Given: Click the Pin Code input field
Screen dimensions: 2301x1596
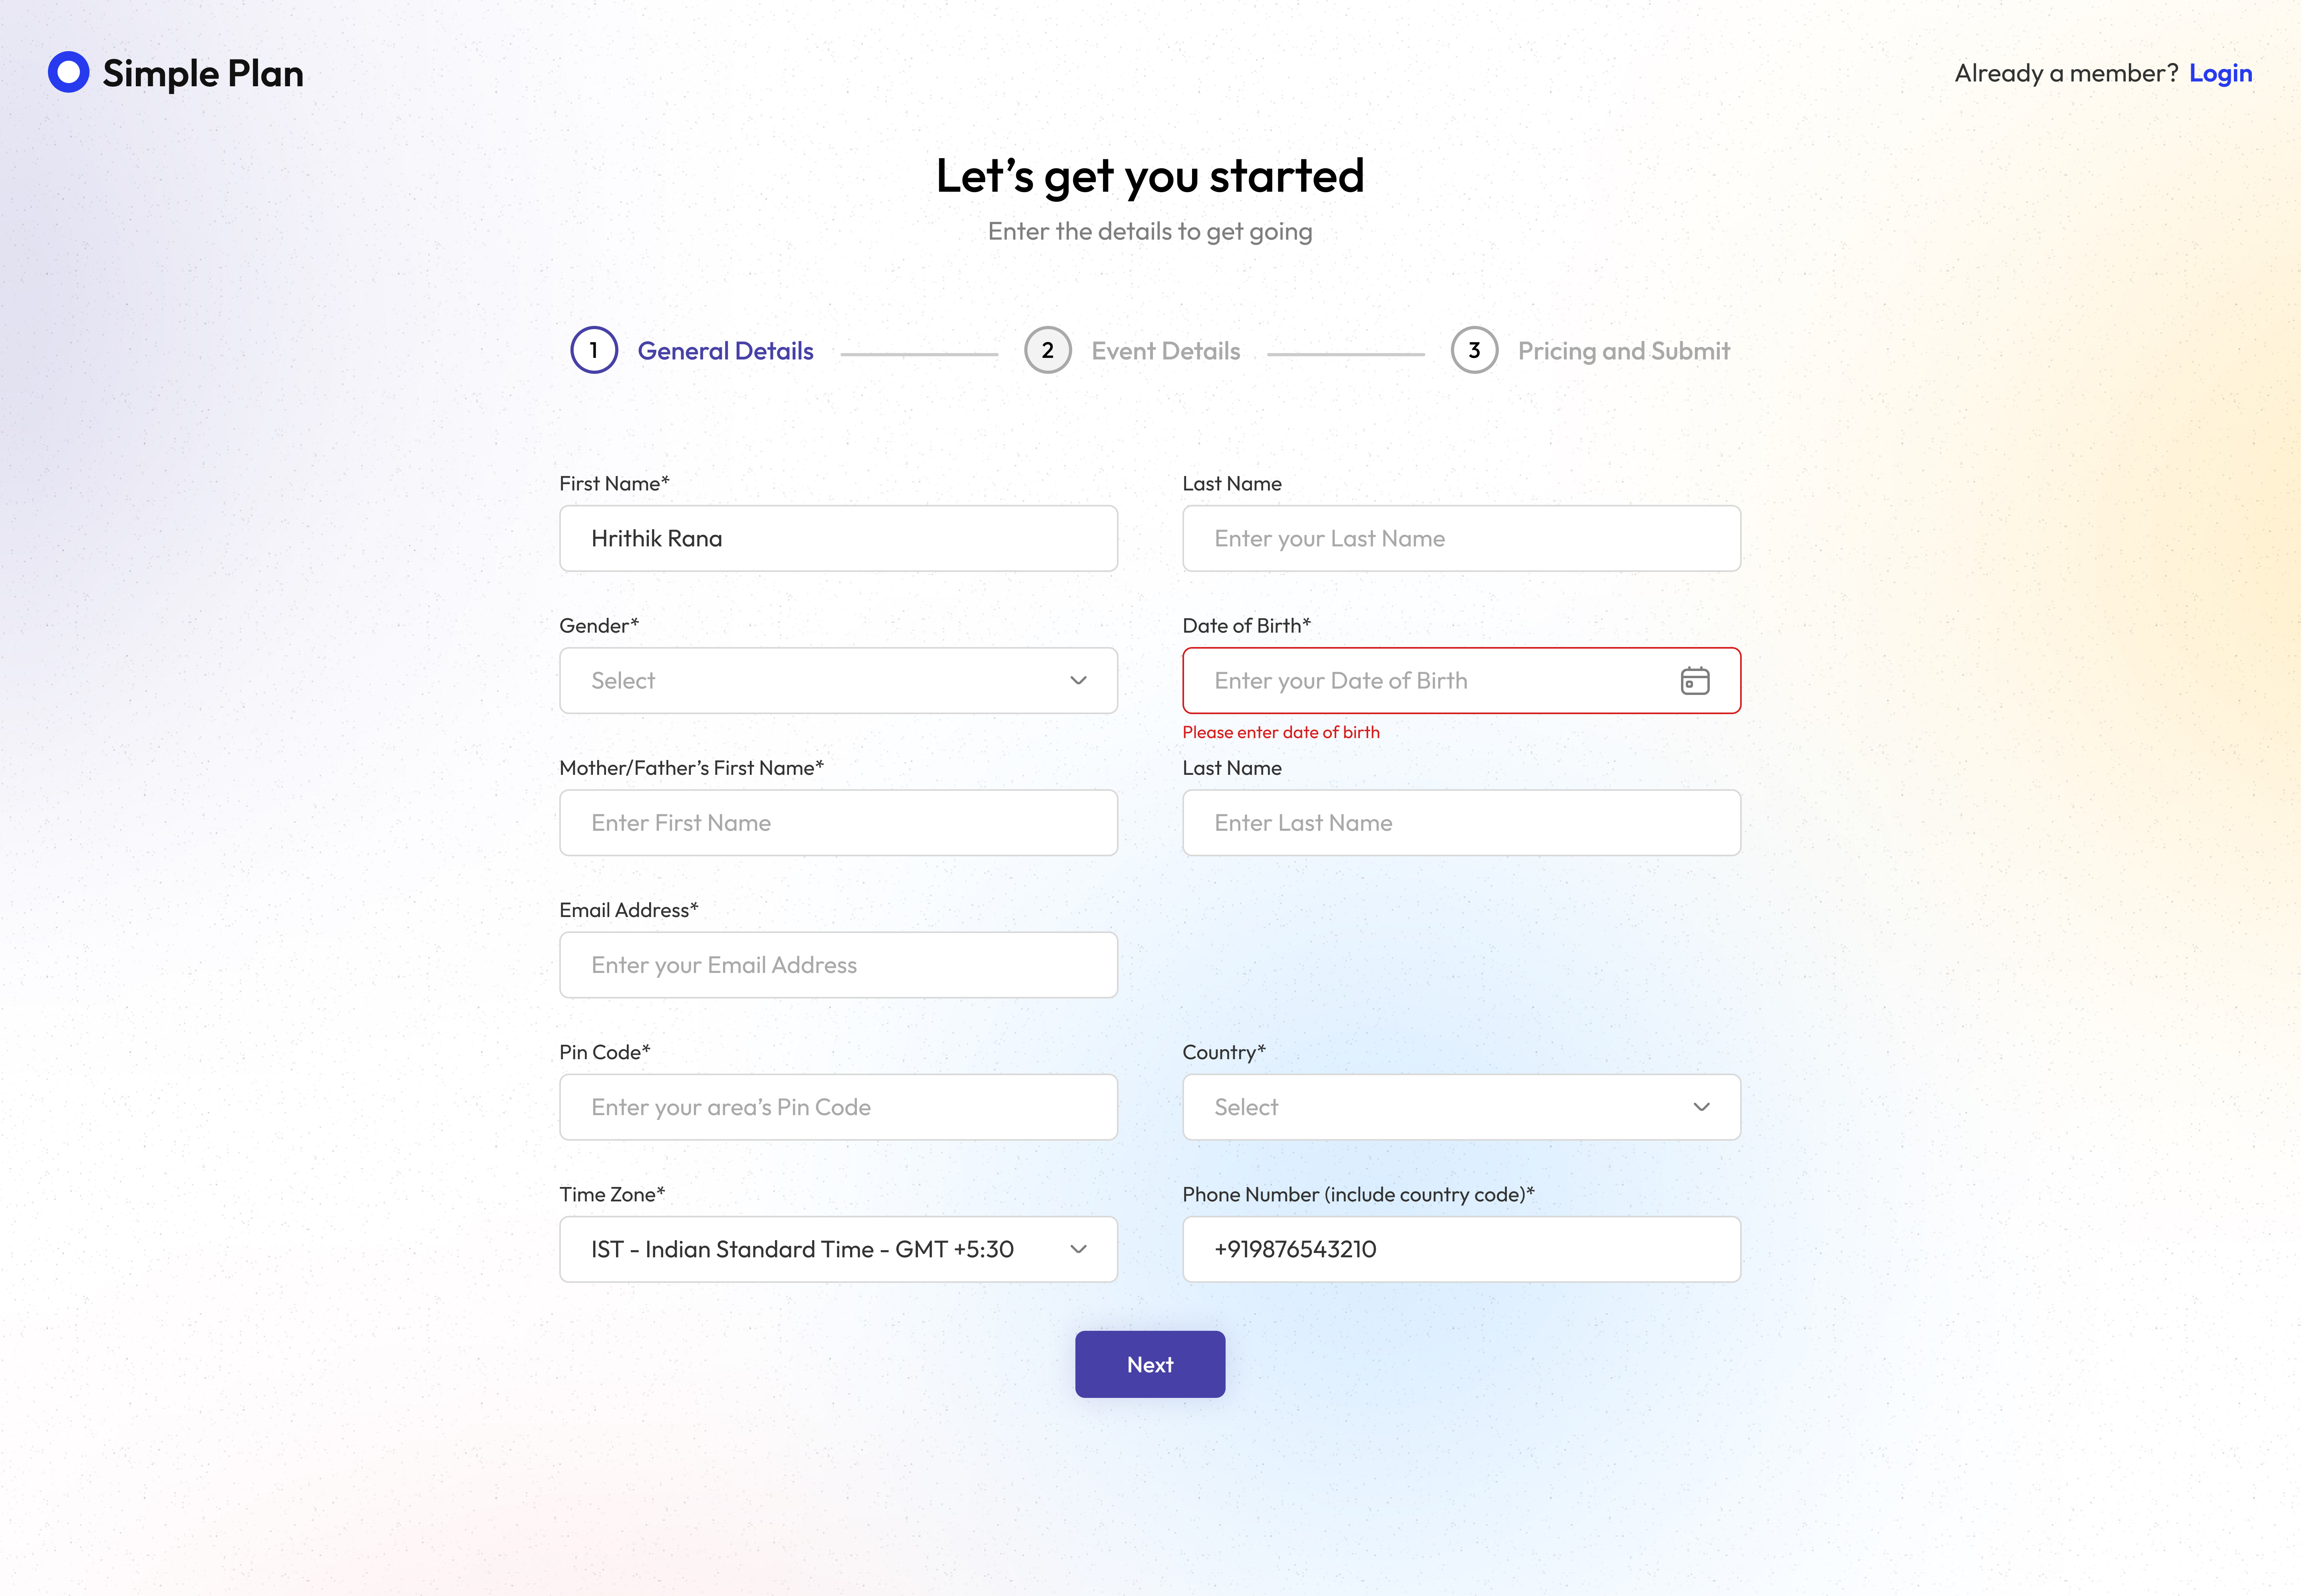Looking at the screenshot, I should tap(838, 1107).
